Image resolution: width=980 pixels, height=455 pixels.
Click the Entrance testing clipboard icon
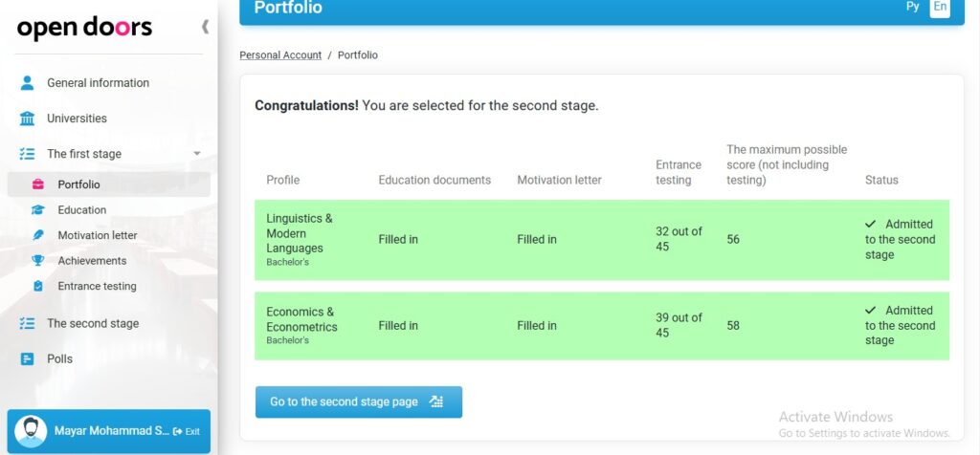pyautogui.click(x=38, y=287)
